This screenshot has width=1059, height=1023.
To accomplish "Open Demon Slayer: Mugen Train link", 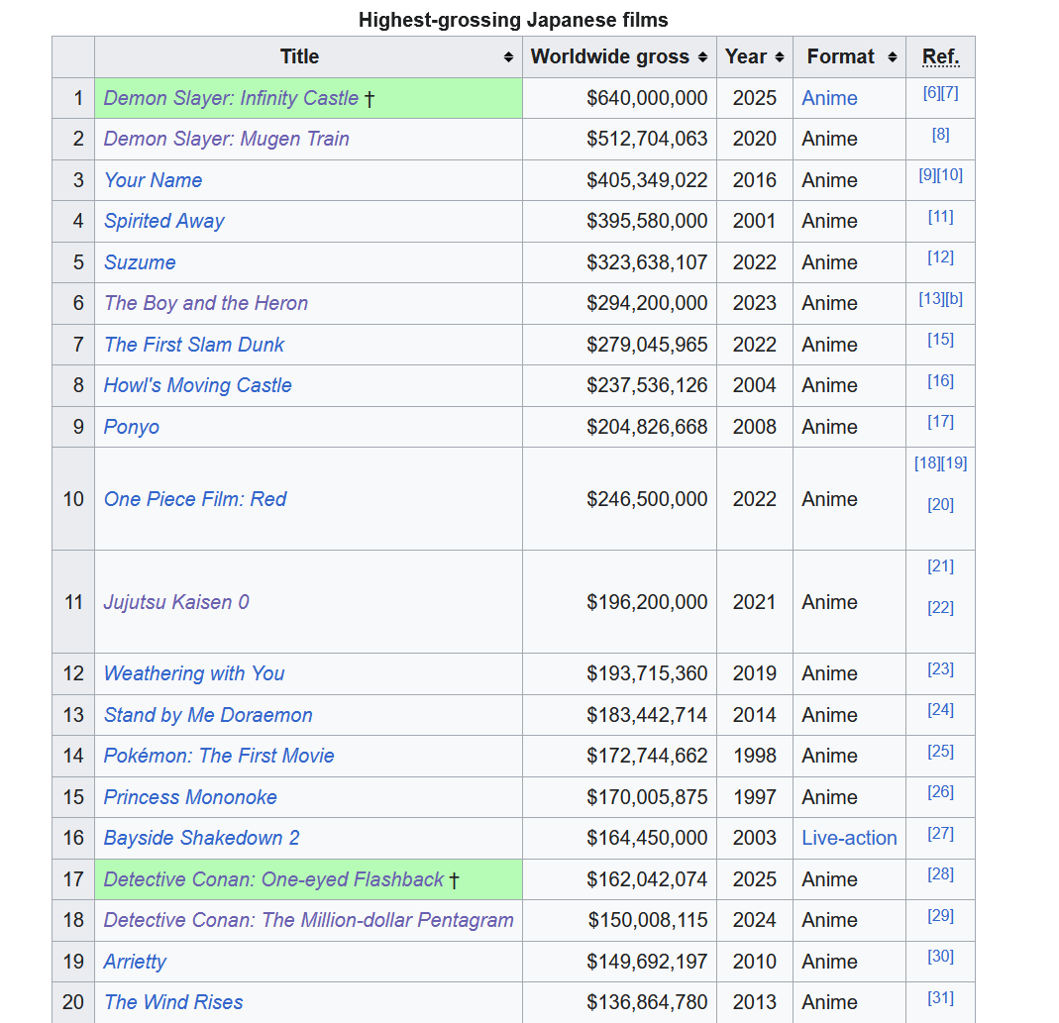I will pos(226,139).
